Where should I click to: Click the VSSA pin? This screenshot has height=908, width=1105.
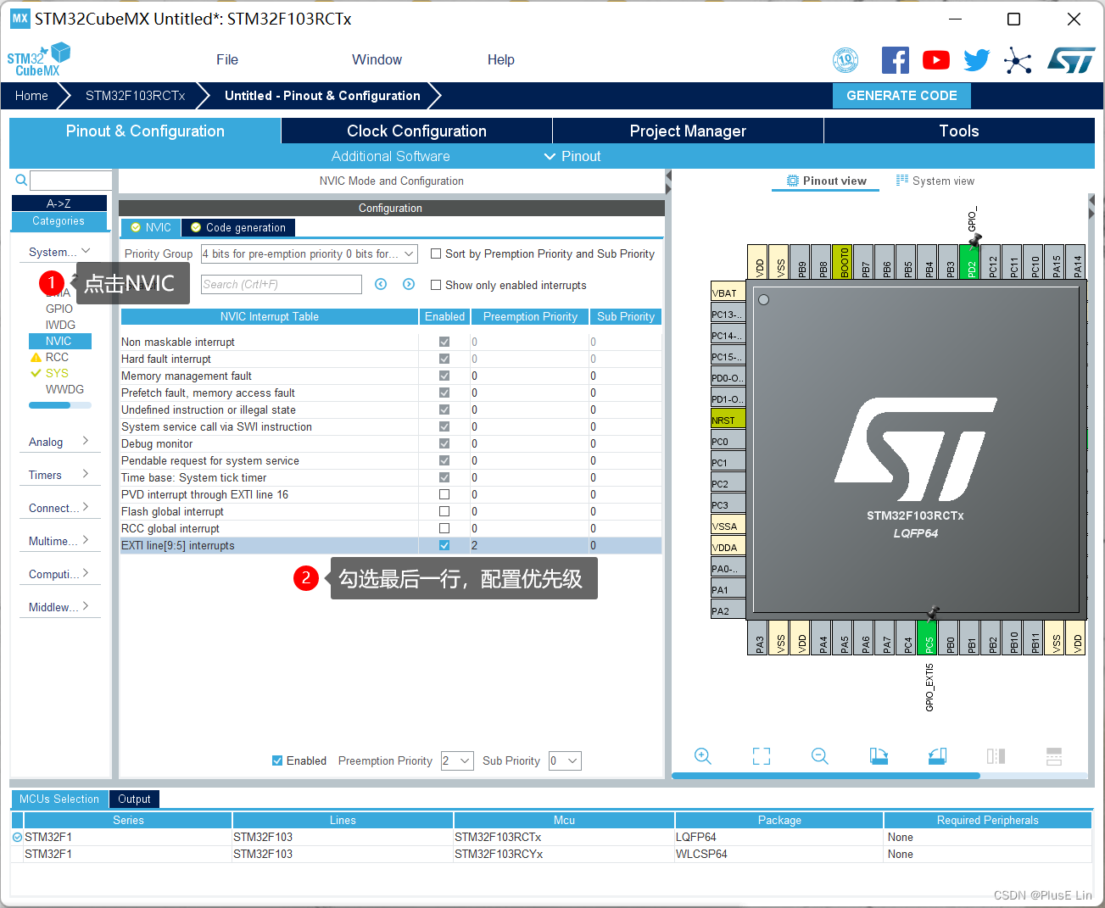coord(728,525)
